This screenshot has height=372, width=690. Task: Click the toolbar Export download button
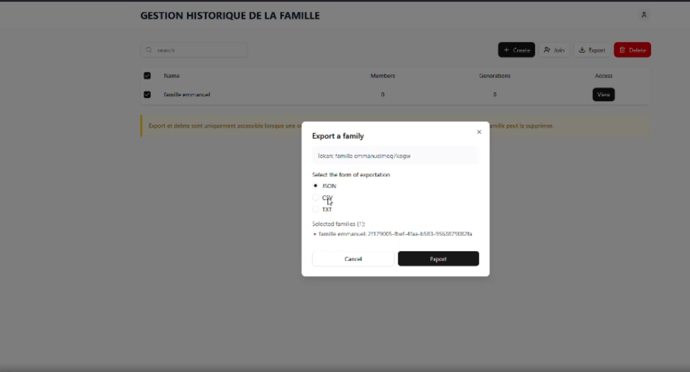[x=592, y=50]
